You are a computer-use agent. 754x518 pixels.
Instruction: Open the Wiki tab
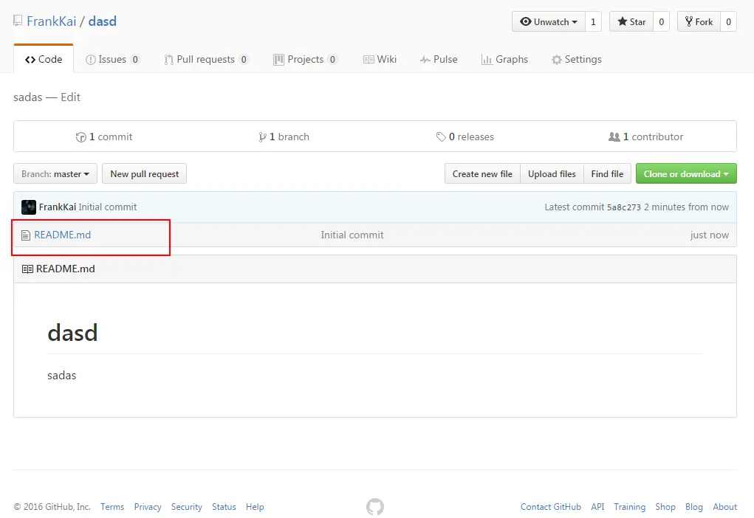(380, 59)
